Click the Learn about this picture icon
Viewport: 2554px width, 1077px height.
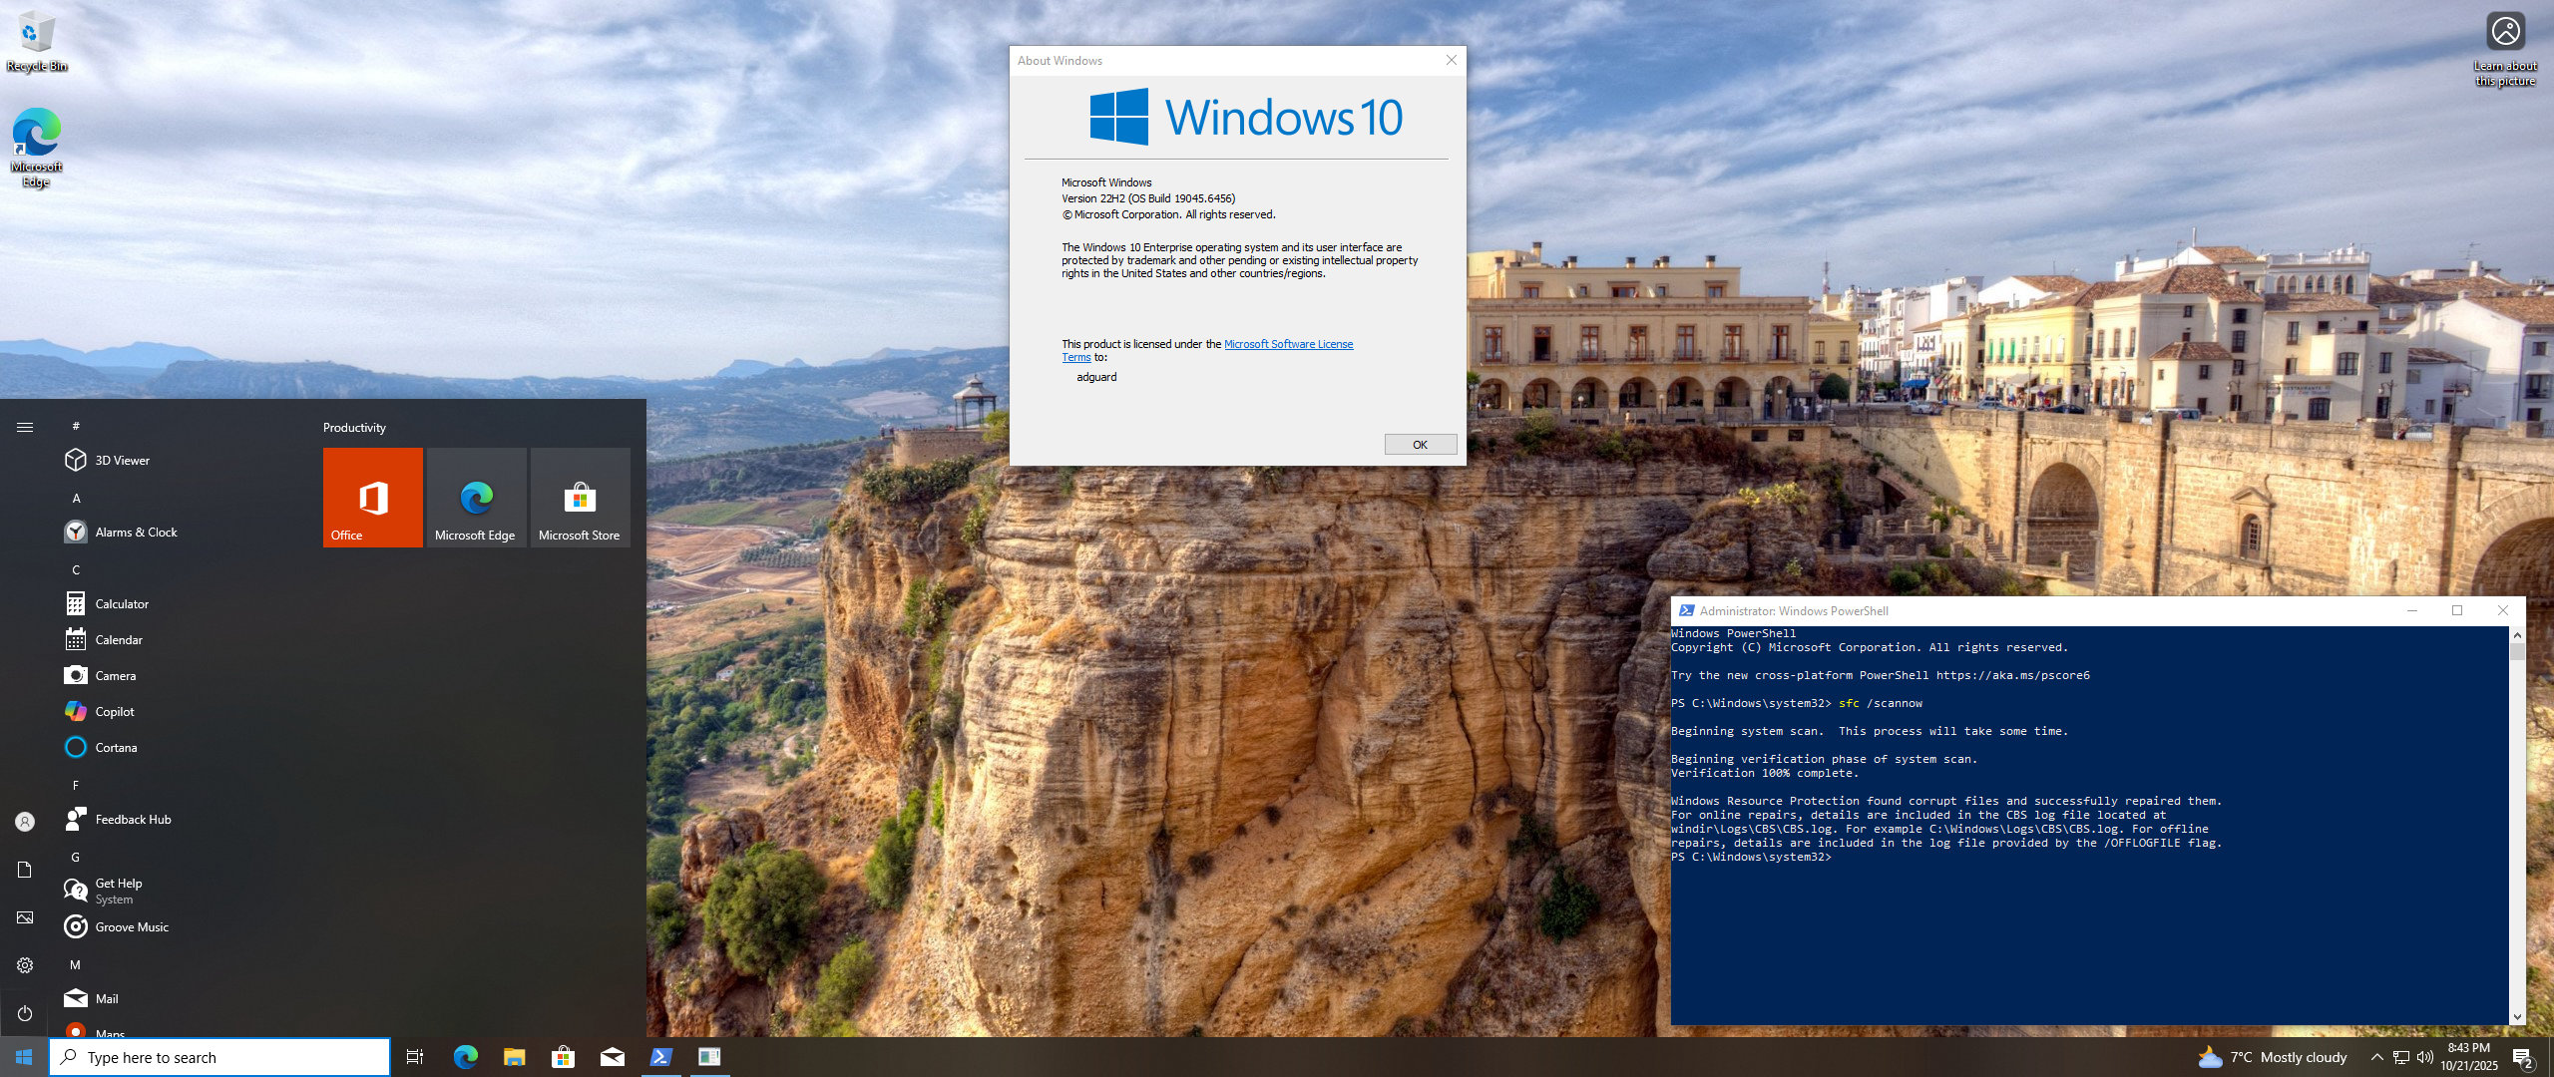tap(2505, 32)
